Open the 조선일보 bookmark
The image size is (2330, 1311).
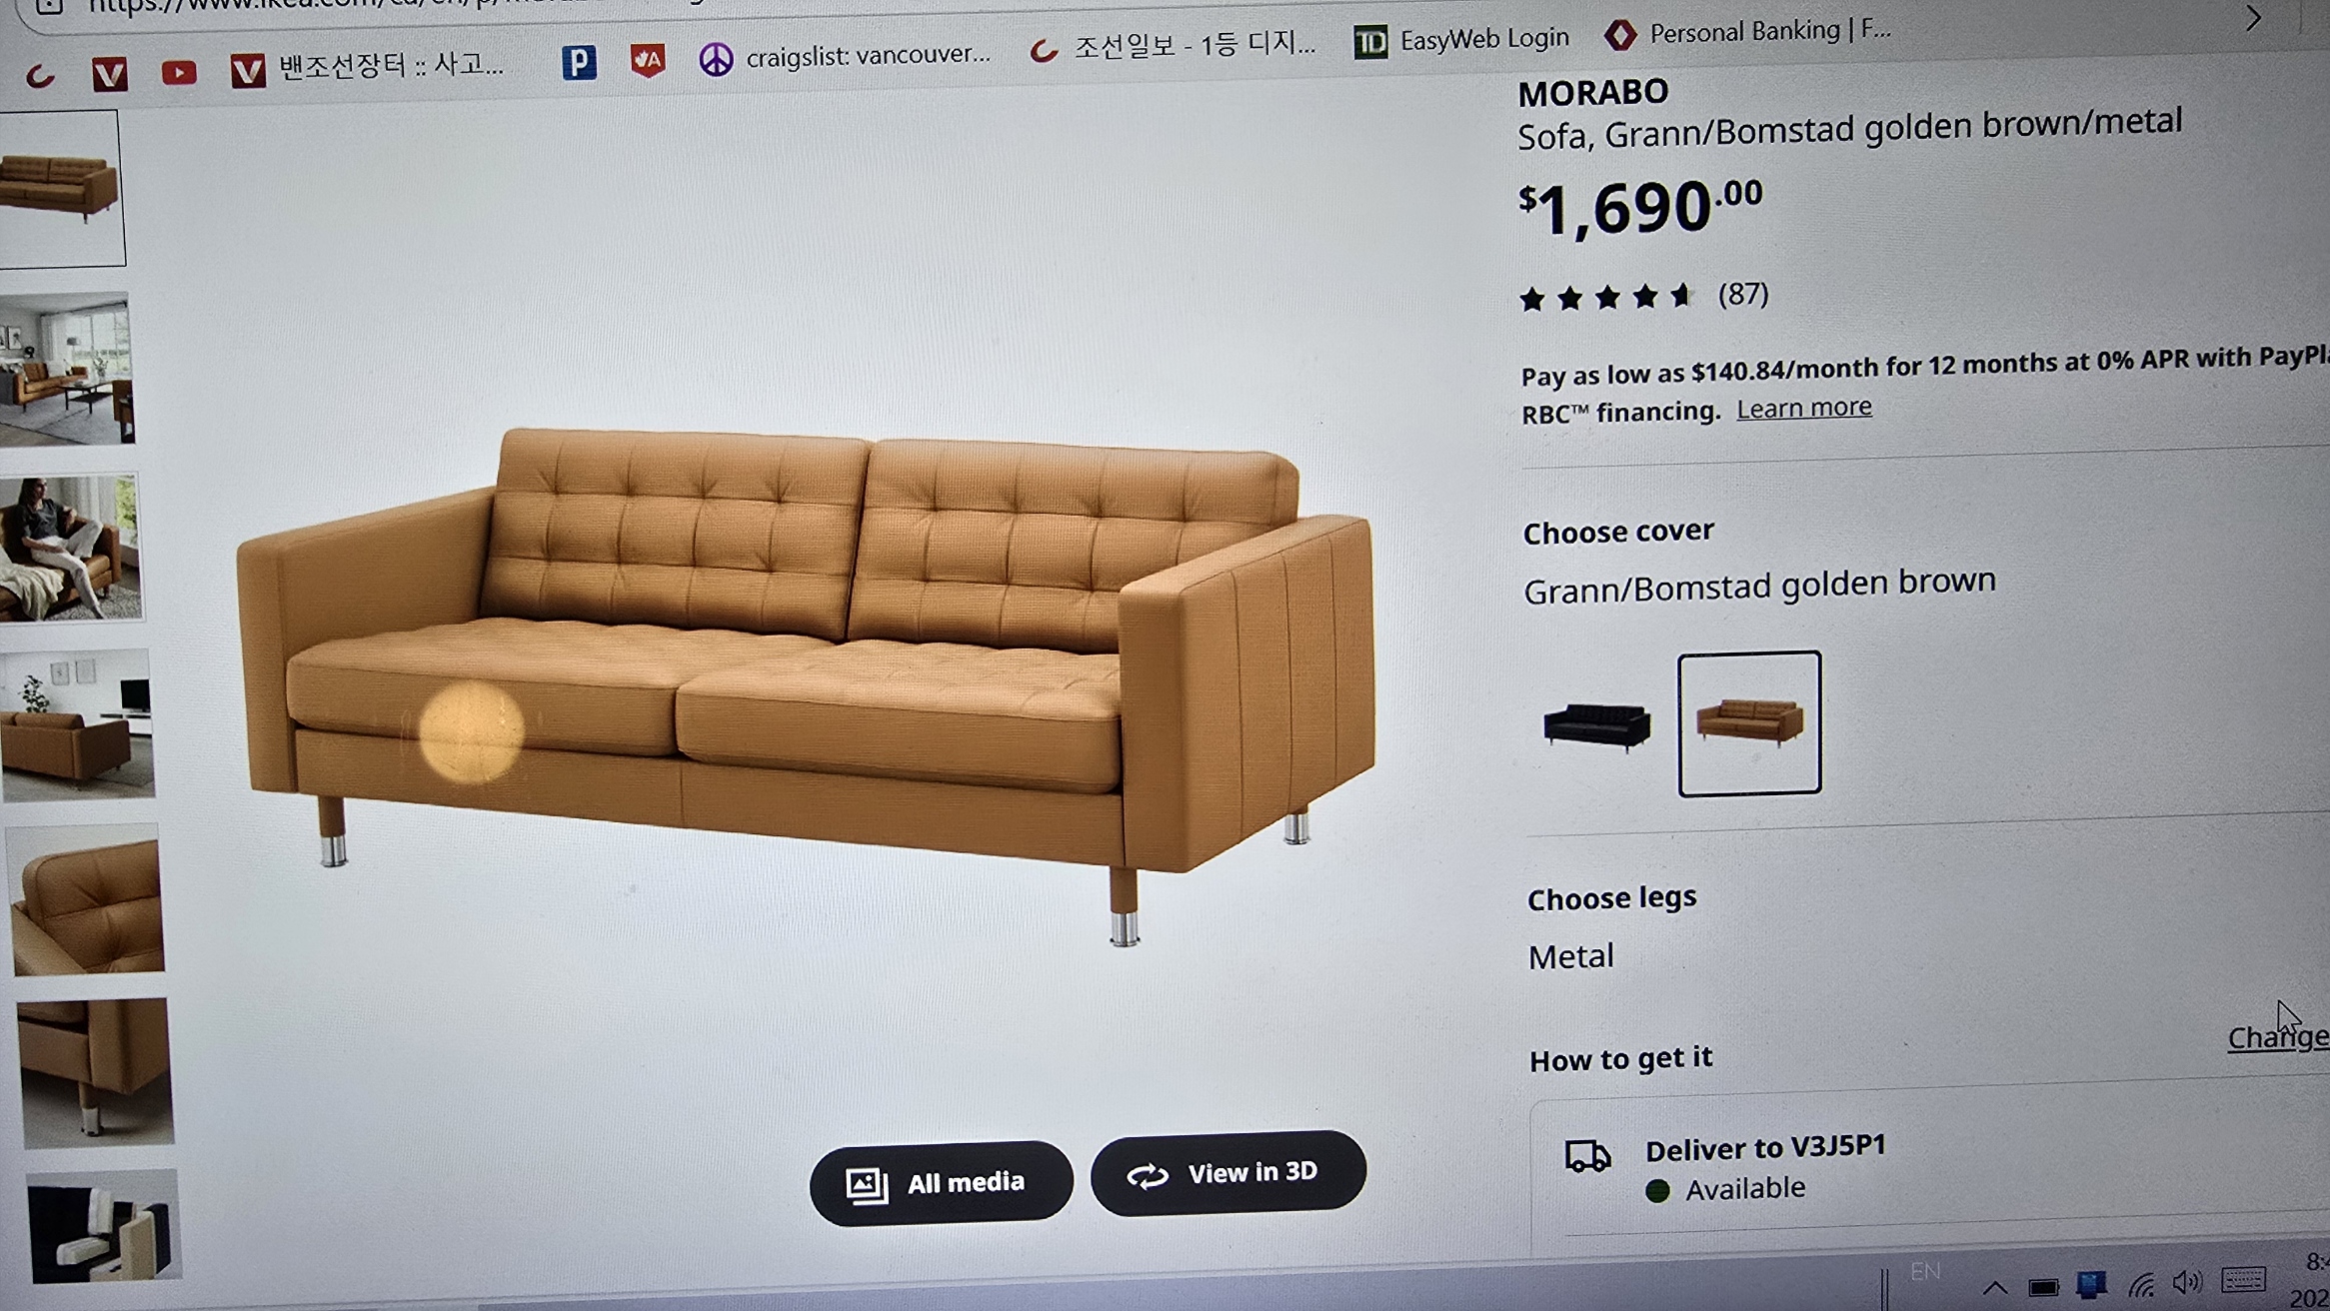point(1172,47)
